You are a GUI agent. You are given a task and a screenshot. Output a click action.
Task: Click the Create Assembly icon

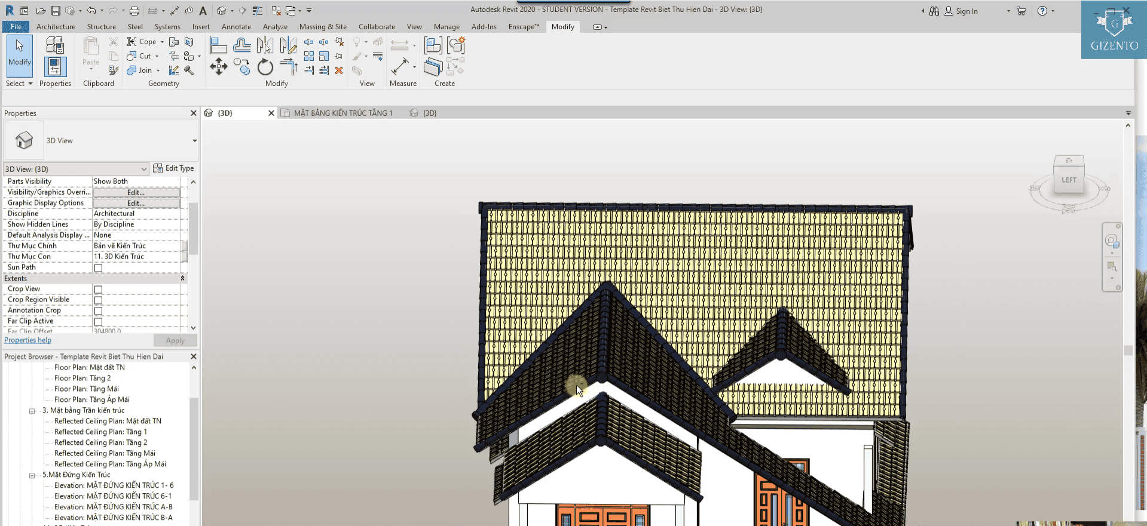coord(433,45)
